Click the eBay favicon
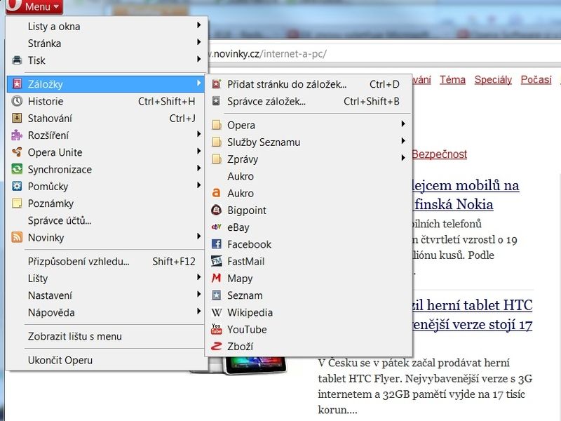Viewport: 561px width, 421px height. pos(217,227)
